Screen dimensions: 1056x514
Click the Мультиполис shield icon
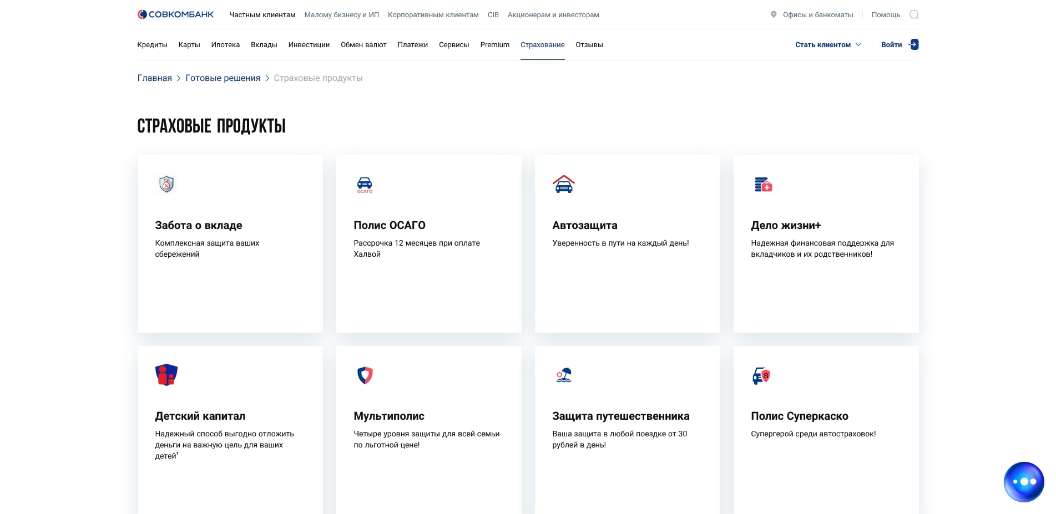pyautogui.click(x=365, y=375)
